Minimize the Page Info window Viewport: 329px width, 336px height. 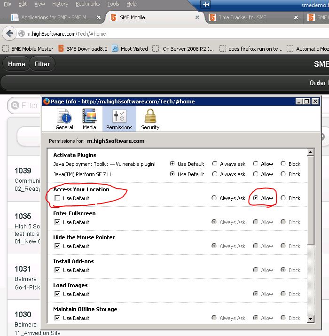299,102
